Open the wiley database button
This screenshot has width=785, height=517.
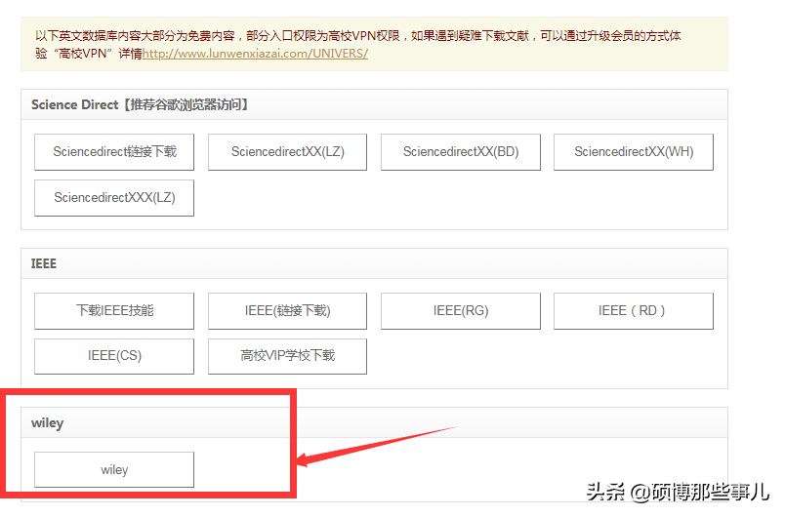pos(114,469)
